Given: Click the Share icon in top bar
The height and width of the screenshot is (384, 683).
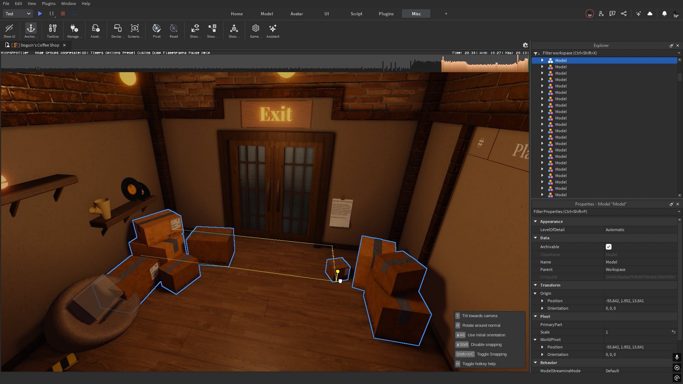Looking at the screenshot, I should point(624,14).
